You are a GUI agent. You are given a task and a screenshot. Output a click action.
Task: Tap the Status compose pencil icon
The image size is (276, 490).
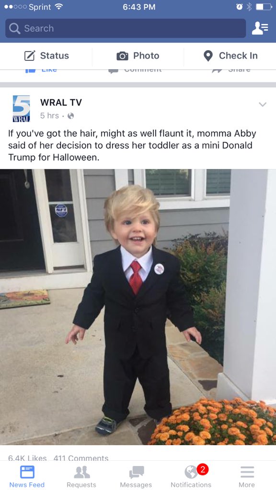coord(30,56)
